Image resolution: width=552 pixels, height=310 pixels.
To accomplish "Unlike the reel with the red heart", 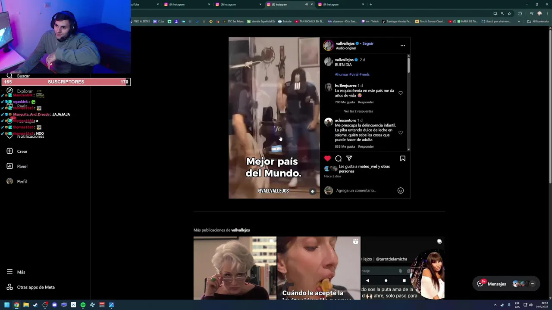I will click(327, 158).
